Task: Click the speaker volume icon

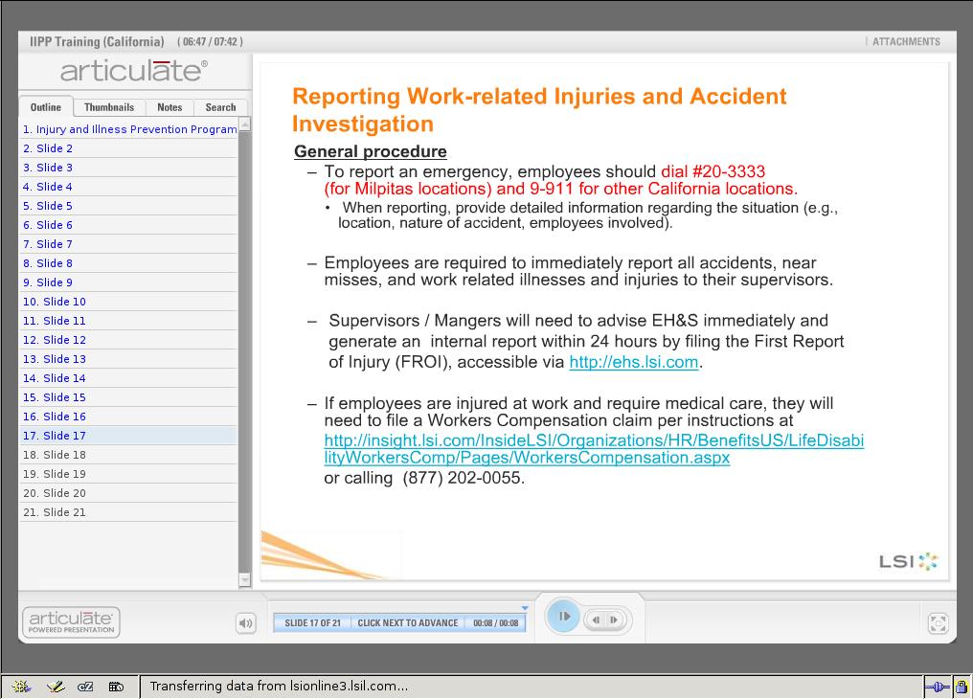Action: click(246, 623)
